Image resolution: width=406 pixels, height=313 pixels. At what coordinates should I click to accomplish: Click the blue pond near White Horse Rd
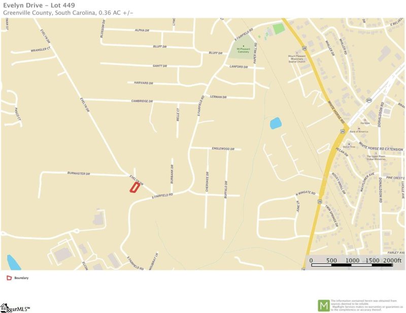point(275,123)
